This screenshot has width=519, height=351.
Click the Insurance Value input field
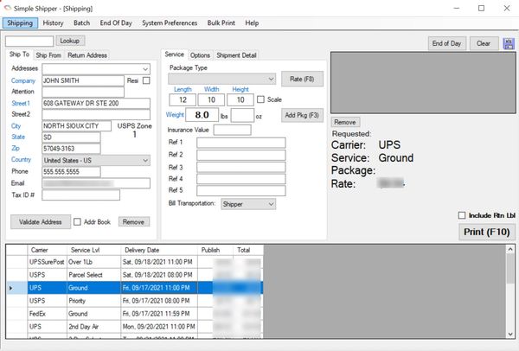(233, 130)
